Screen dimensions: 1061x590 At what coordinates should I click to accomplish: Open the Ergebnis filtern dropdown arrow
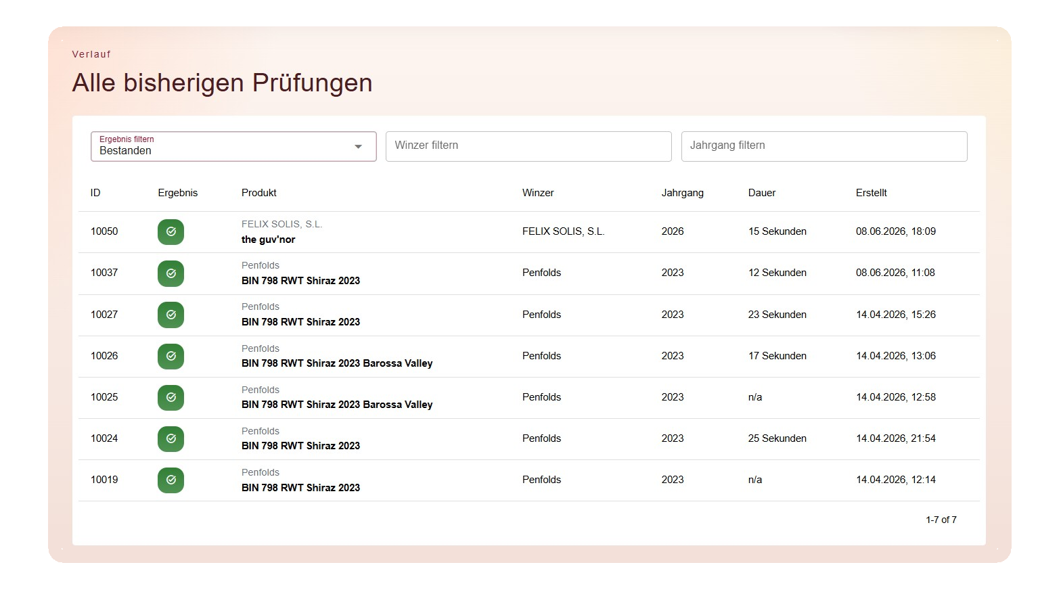pos(358,147)
